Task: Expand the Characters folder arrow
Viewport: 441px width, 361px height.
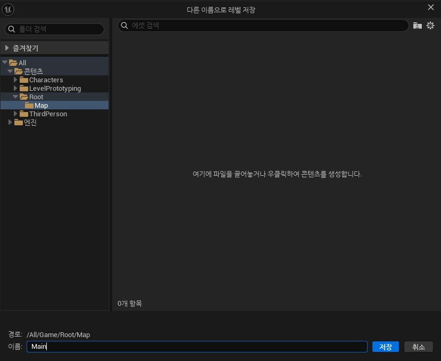Action: (15, 80)
